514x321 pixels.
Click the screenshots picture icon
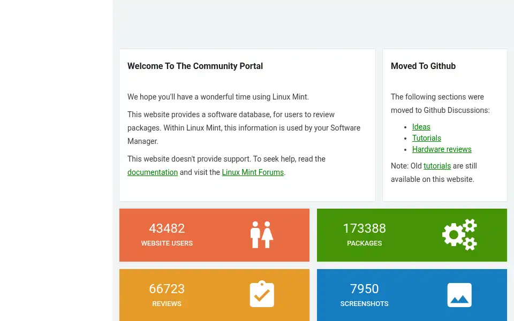point(459,295)
